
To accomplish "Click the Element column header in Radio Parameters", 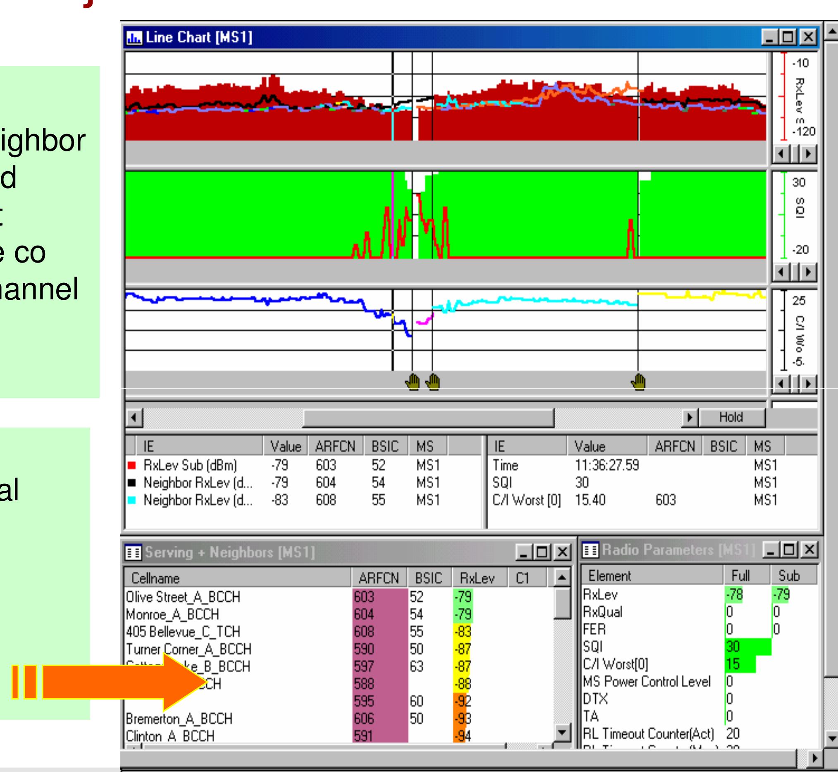I will point(652,576).
